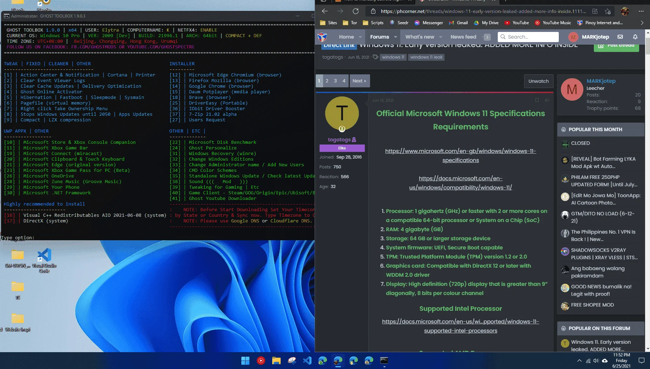Open forum alerts bell icon
650x369 pixels.
tap(635, 37)
